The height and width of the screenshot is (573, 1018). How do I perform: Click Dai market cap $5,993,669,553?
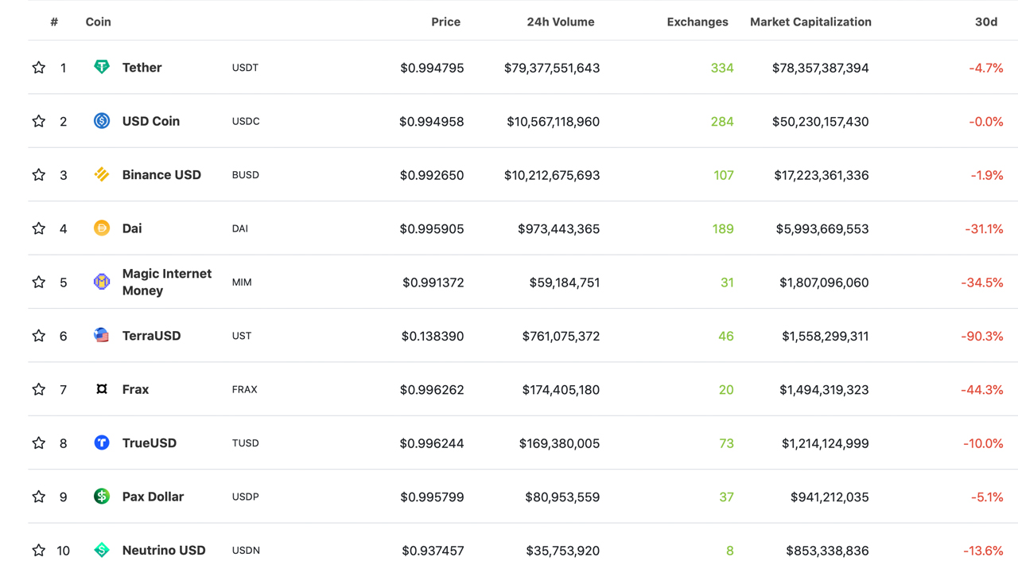822,228
